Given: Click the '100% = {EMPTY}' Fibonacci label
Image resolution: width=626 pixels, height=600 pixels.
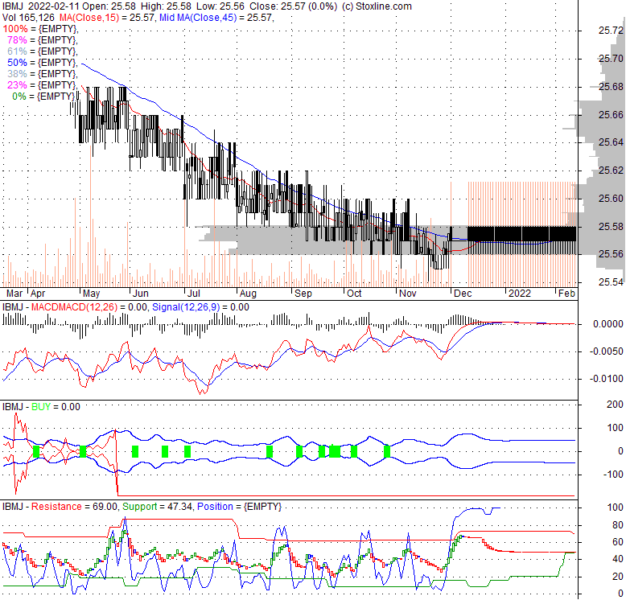Looking at the screenshot, I should (x=40, y=29).
